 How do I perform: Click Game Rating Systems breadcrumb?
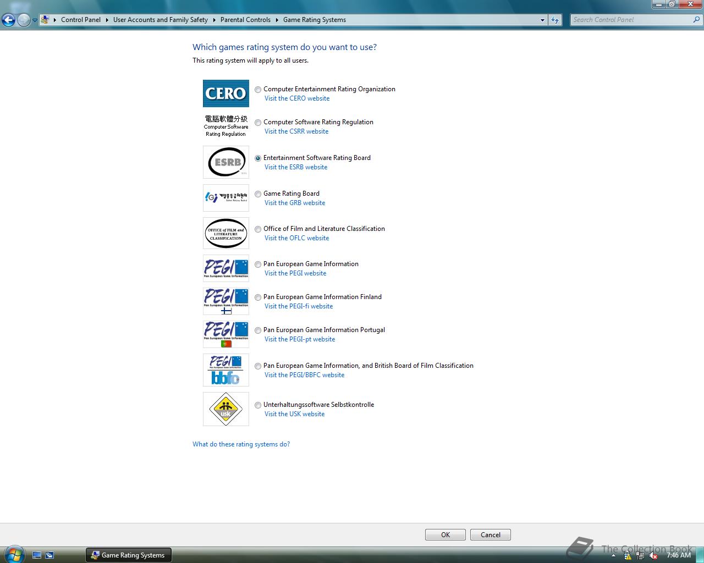(x=315, y=20)
